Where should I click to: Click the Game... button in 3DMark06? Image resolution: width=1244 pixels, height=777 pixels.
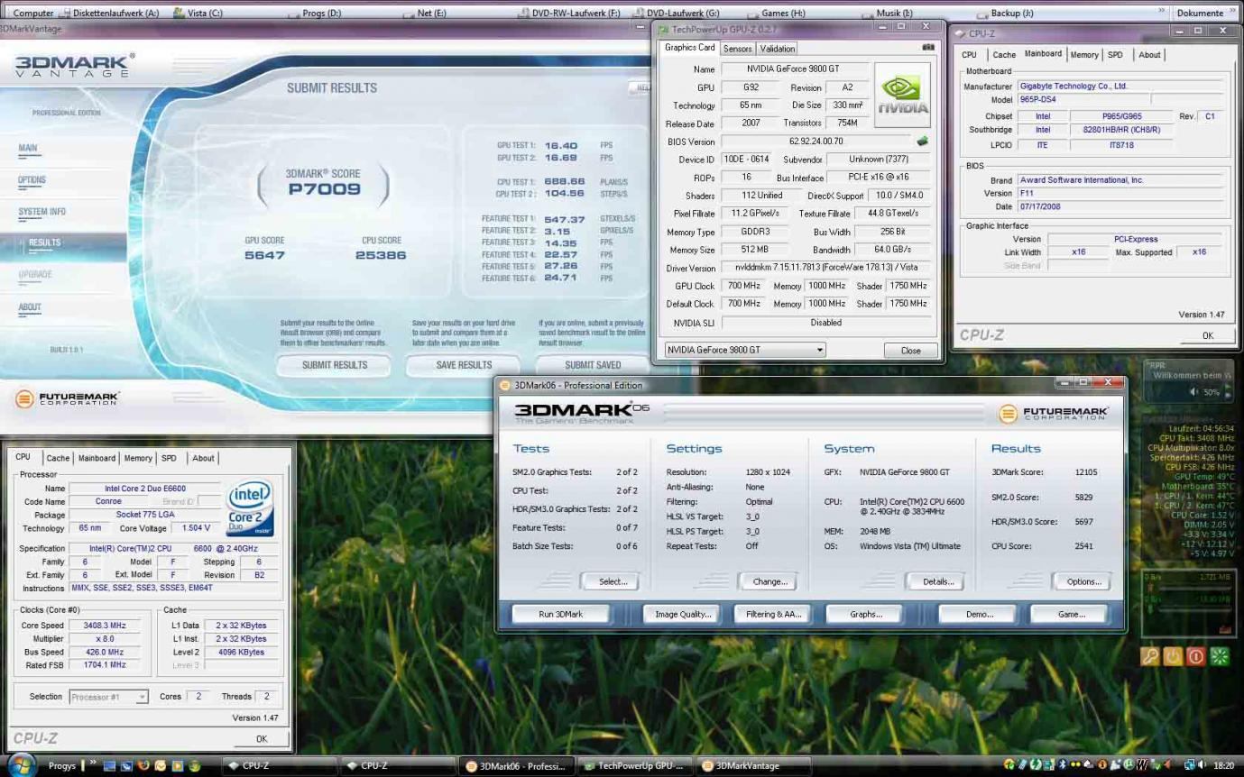click(x=1071, y=614)
